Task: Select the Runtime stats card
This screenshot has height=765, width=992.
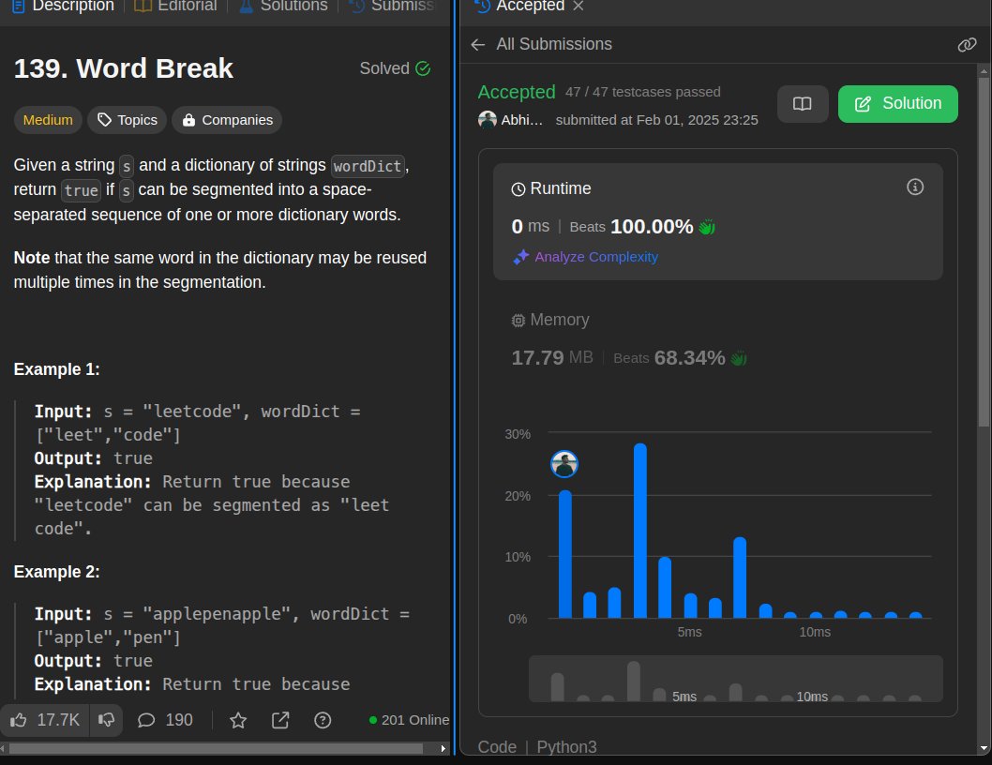Action: [718, 221]
